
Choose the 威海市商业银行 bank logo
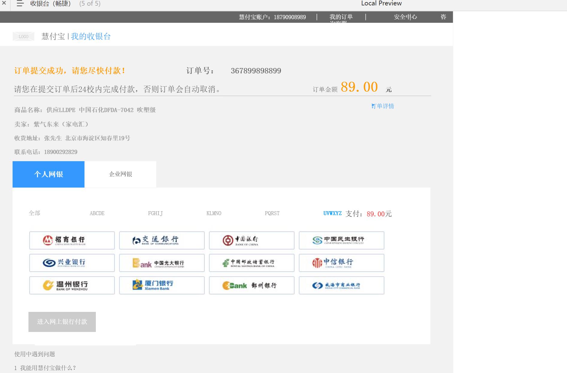341,285
